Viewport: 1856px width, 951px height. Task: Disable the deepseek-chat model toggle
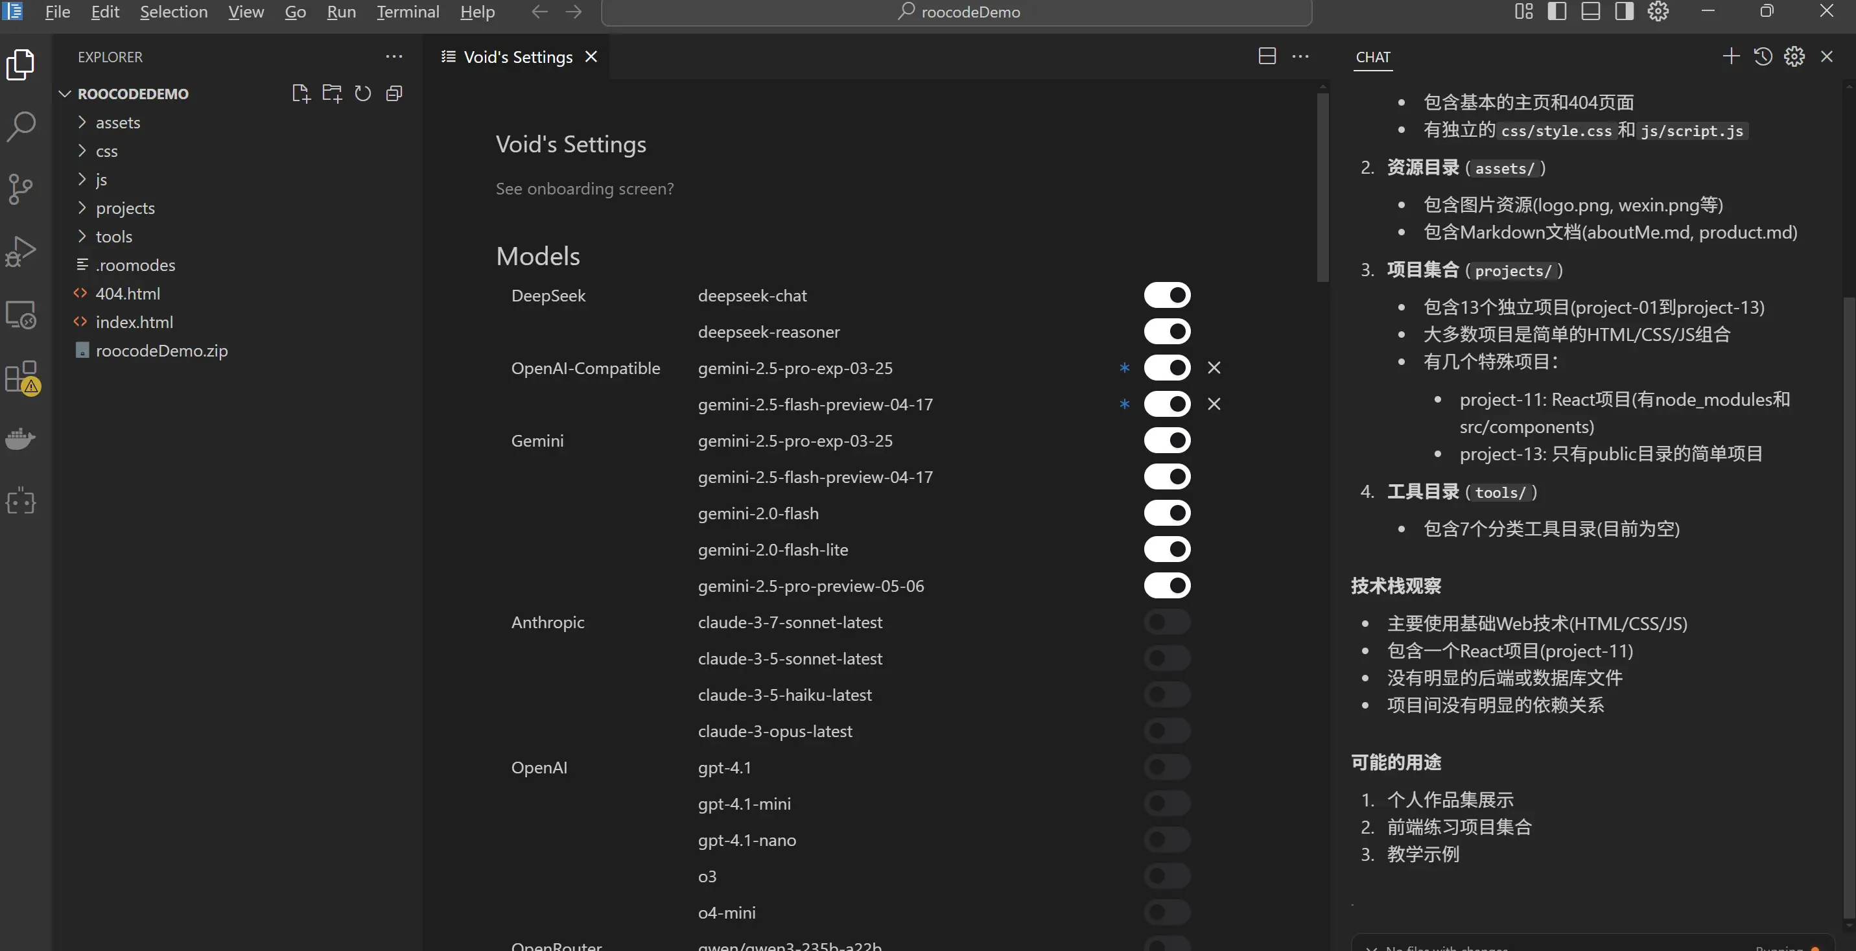pyautogui.click(x=1167, y=296)
